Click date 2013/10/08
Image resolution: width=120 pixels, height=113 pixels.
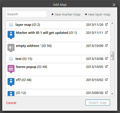coord(94,59)
